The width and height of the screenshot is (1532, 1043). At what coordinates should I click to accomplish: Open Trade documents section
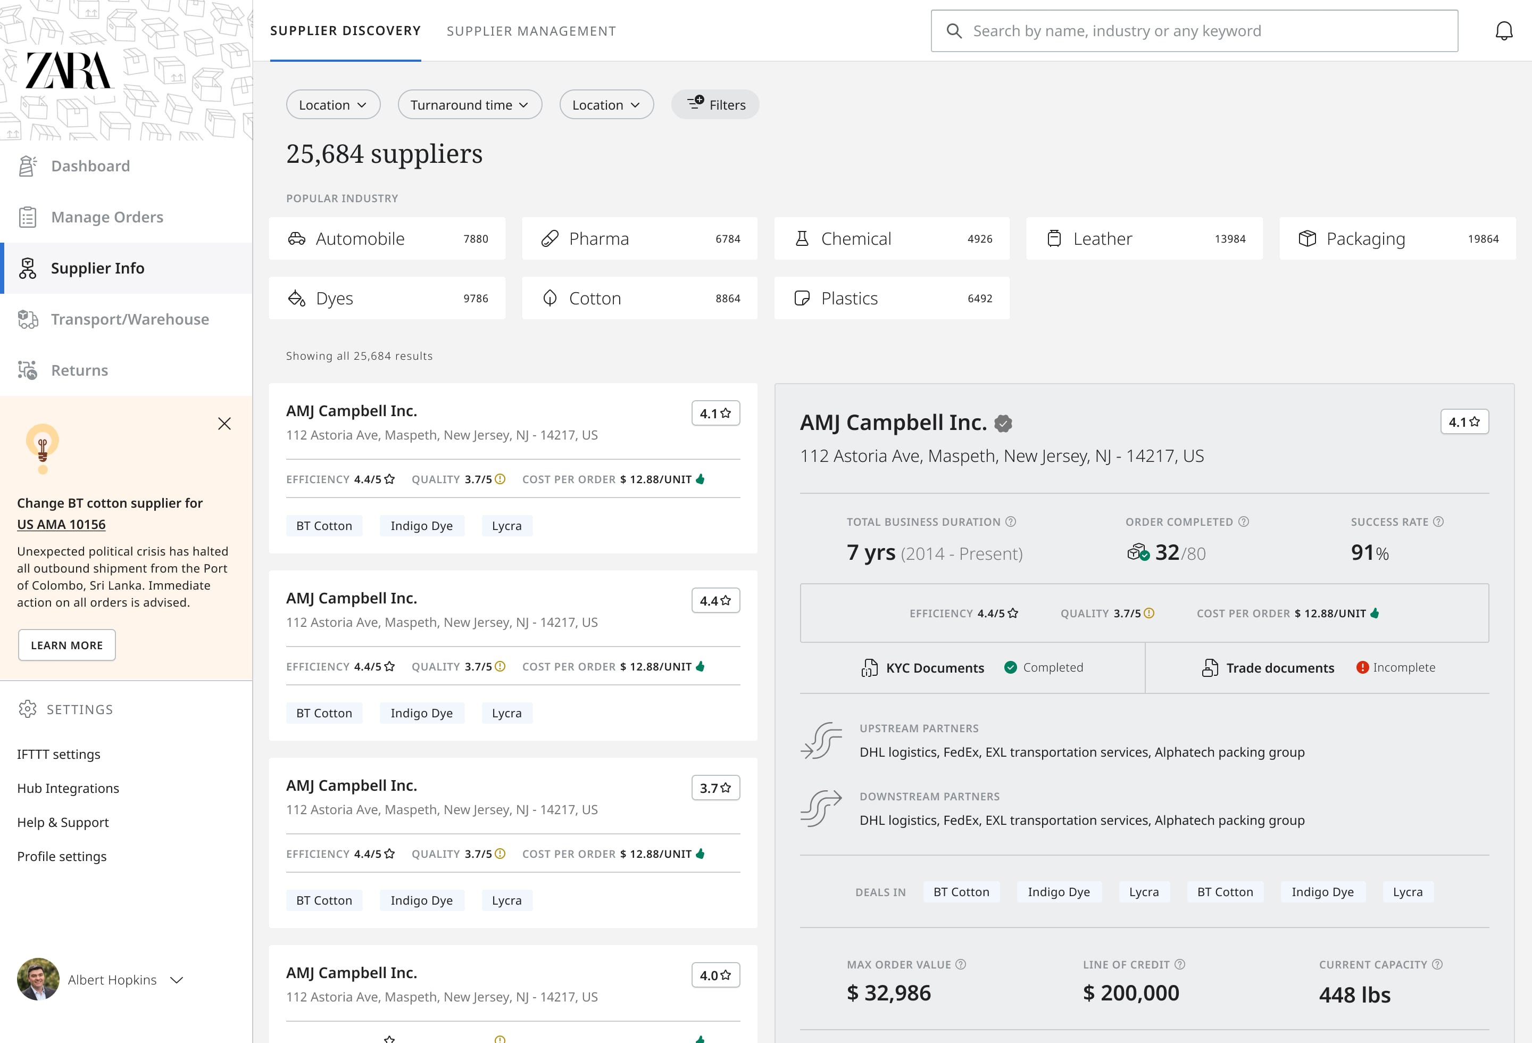pos(1317,668)
